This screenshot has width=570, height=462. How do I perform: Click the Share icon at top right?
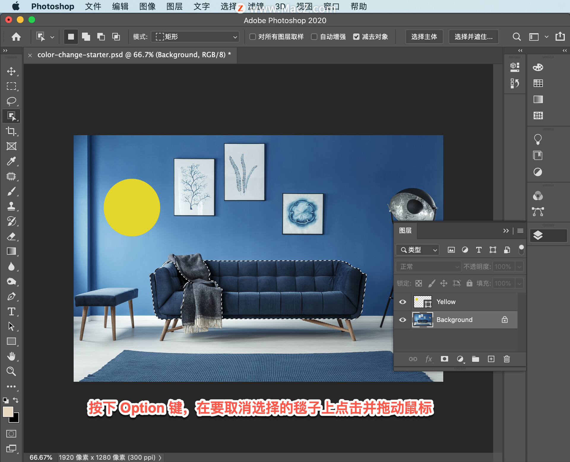click(560, 37)
